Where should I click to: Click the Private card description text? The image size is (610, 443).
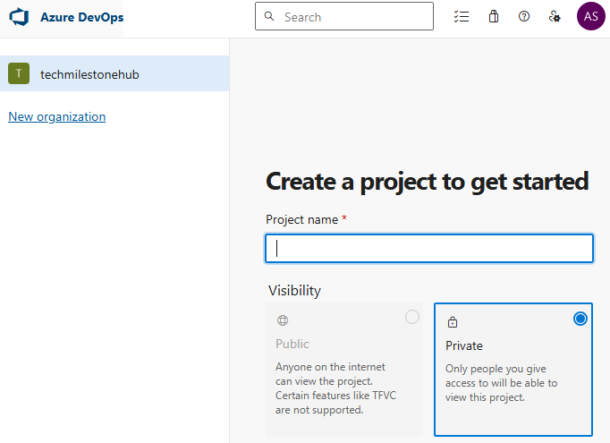pyautogui.click(x=501, y=382)
